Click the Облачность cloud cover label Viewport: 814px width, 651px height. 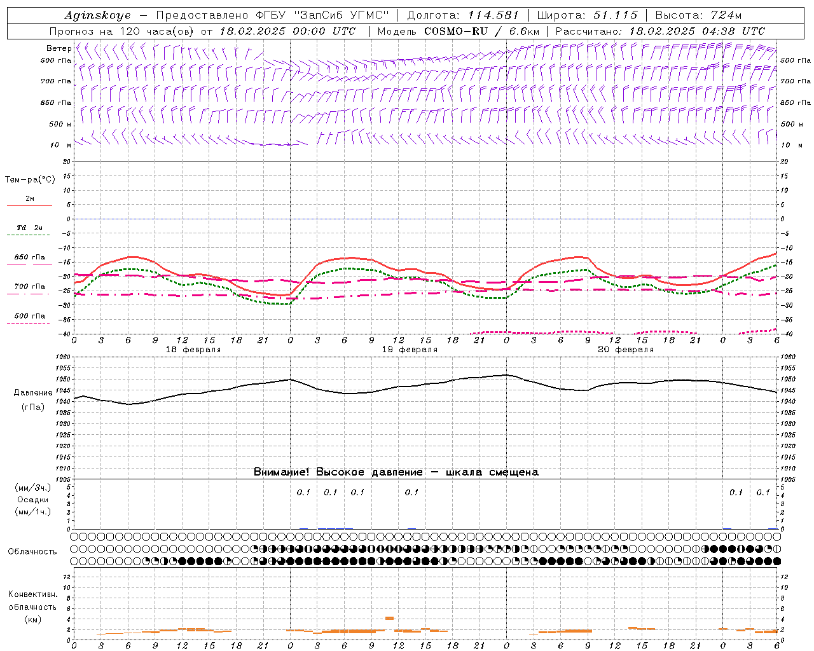32,552
